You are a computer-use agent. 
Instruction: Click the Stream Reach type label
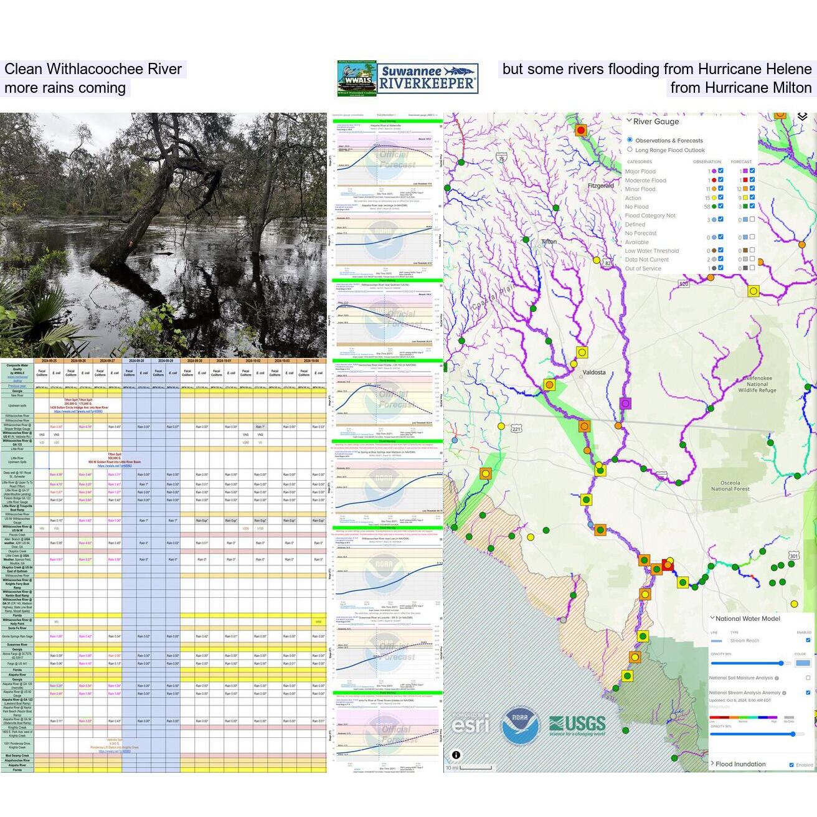tap(745, 640)
